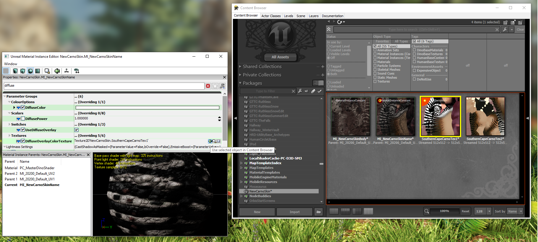Open the wrench options beside property filter
538x242 pixels.
(222, 86)
